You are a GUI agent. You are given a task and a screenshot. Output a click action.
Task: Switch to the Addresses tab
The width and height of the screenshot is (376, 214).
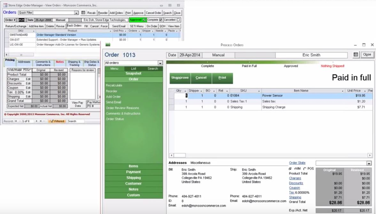point(24,62)
